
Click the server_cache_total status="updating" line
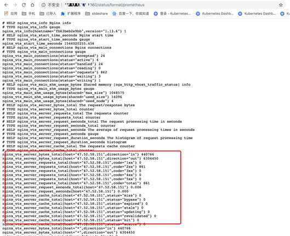[x=76, y=212]
